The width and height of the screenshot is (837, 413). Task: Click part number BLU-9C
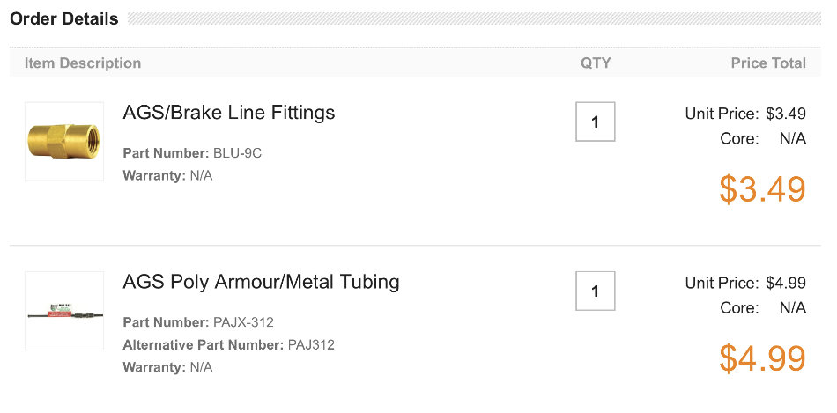pyautogui.click(x=238, y=154)
